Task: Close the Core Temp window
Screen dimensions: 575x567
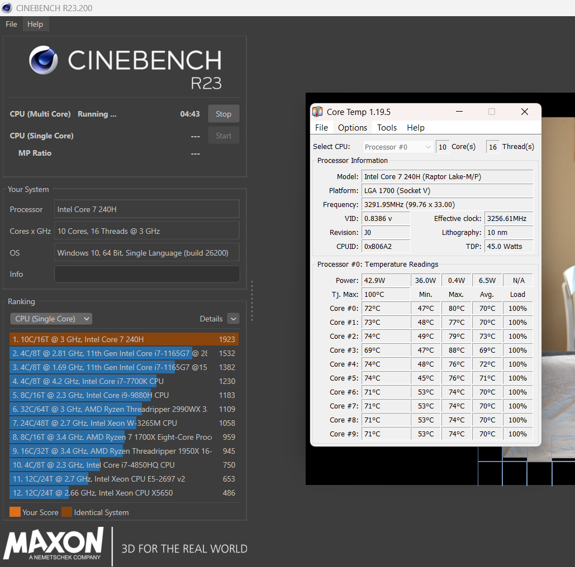Action: [524, 112]
